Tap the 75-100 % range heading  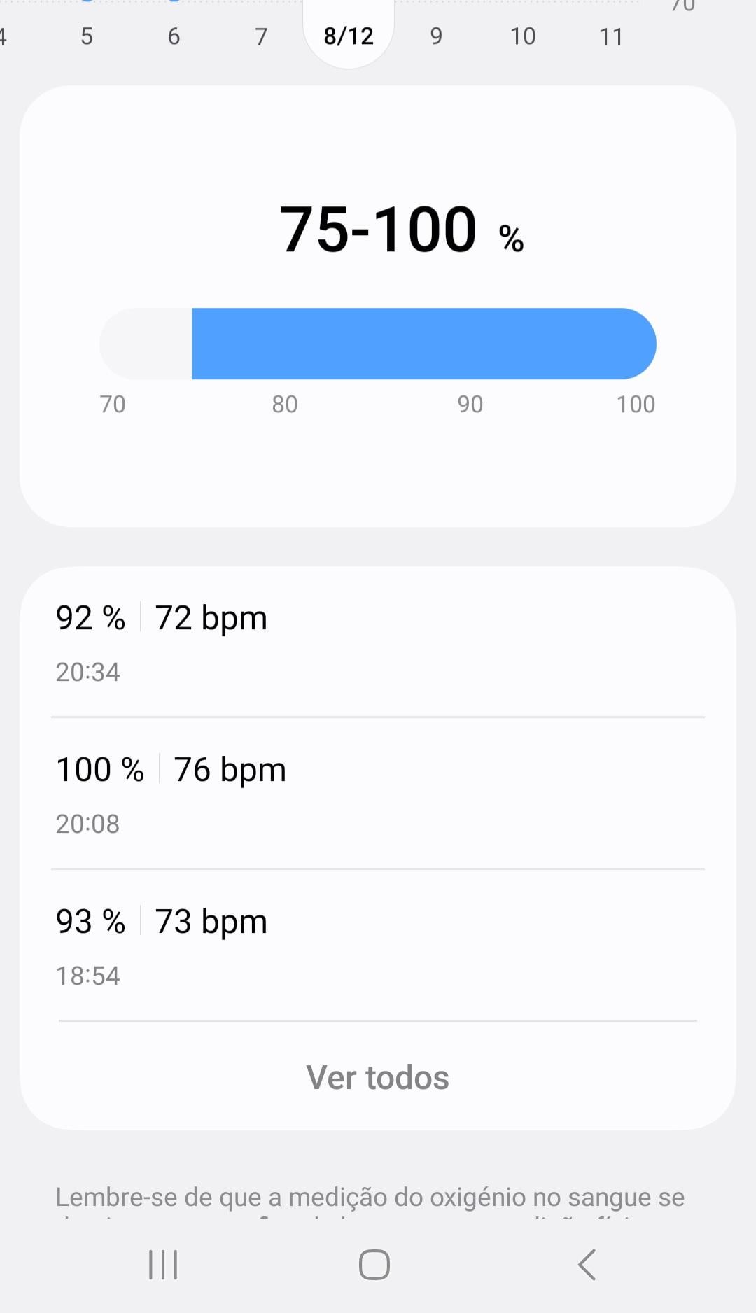[401, 230]
